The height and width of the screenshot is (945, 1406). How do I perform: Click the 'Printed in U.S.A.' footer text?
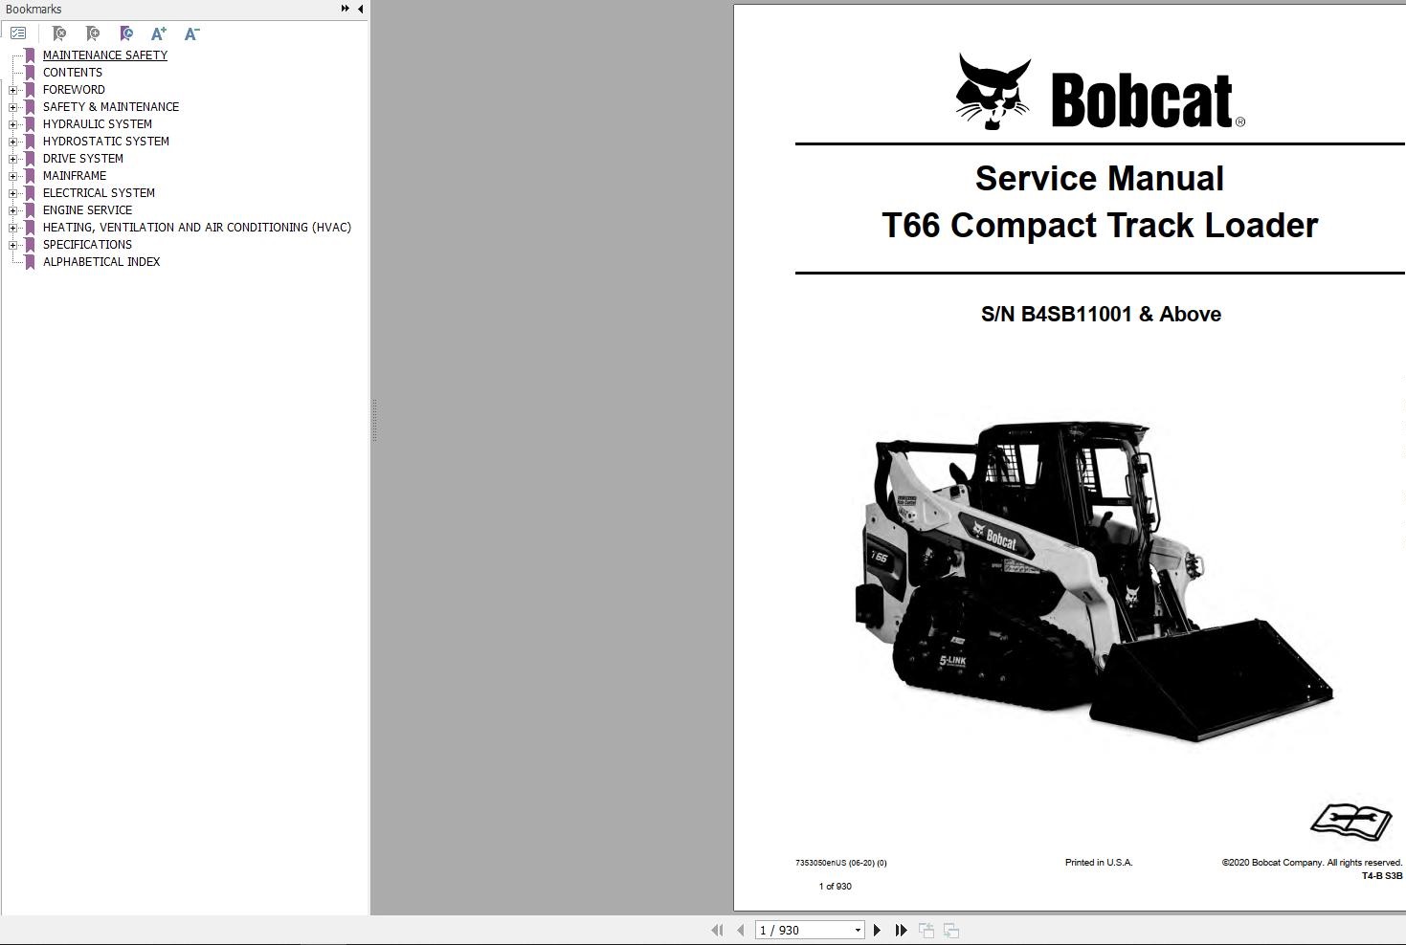coord(1099,863)
